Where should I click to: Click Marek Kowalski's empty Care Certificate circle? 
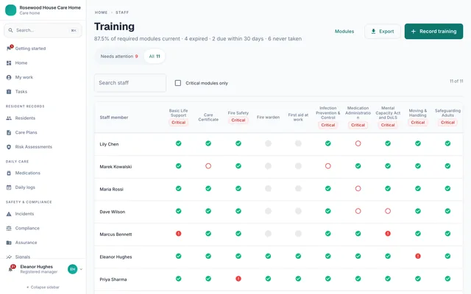tap(208, 166)
